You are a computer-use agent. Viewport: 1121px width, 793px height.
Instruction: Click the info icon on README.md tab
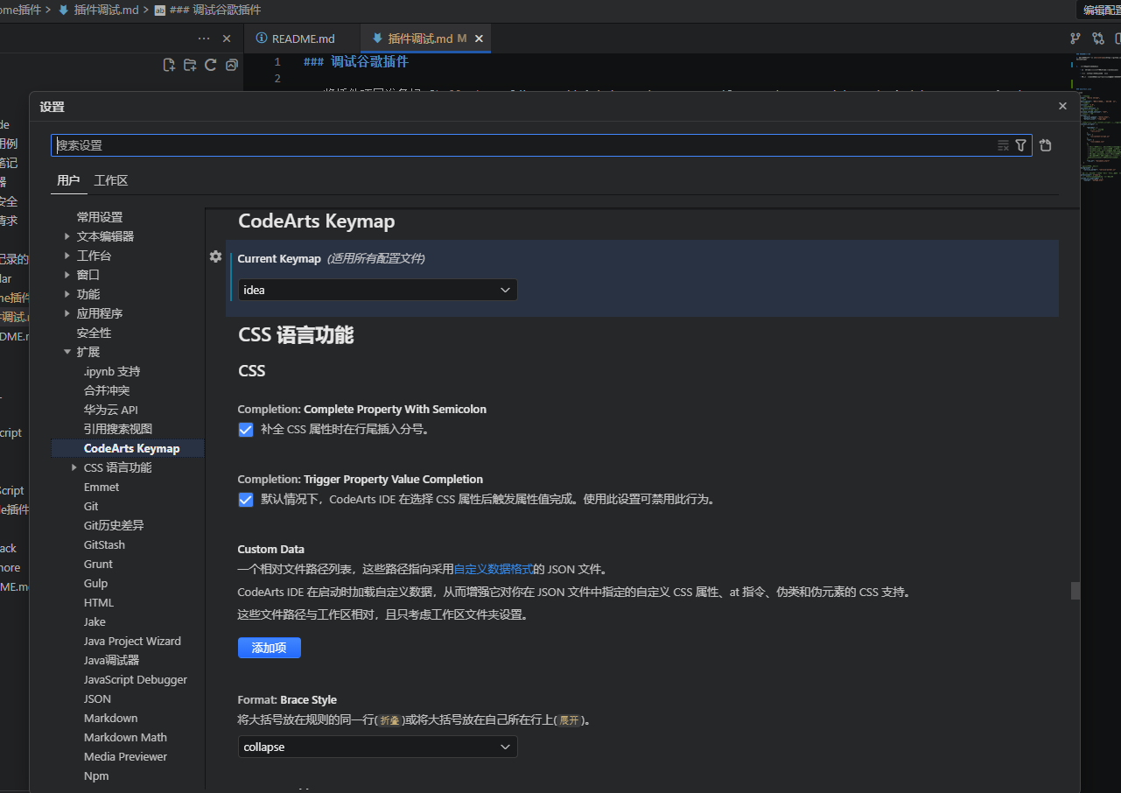tap(261, 39)
